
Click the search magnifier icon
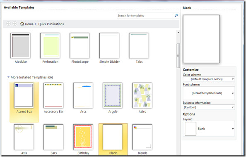click(176, 15)
